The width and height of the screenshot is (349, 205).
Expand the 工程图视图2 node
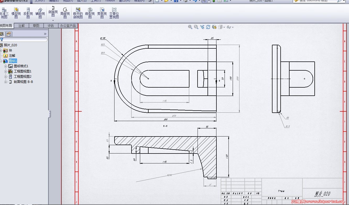[6, 77]
